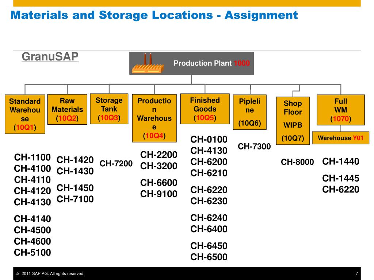
Task: Select material CH-9100
Action: [x=159, y=194]
